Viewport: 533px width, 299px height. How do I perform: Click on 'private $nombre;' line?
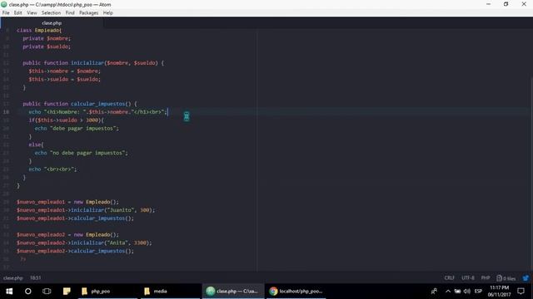pyautogui.click(x=47, y=38)
